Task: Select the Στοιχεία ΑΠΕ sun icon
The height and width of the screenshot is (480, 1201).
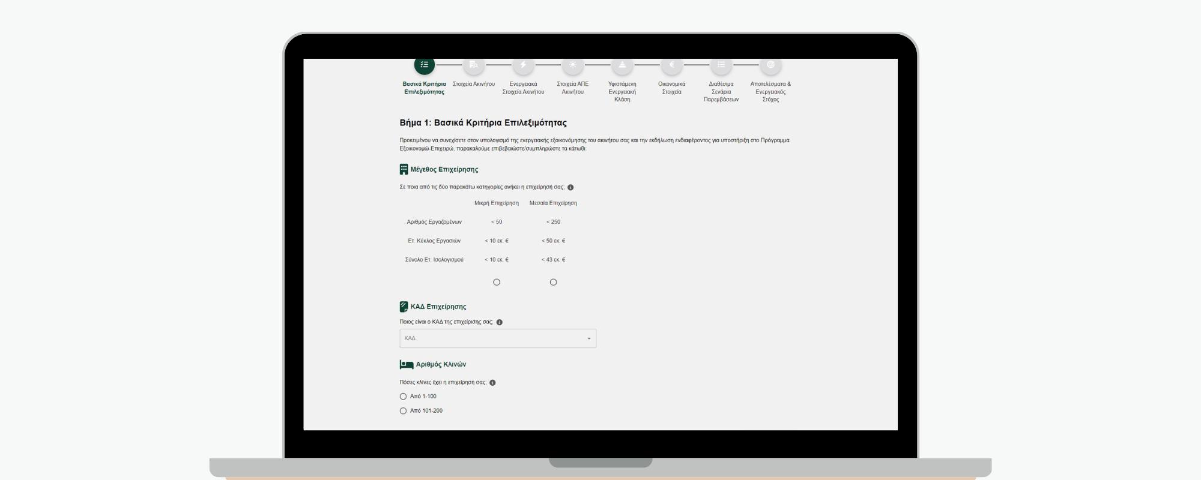Action: (x=572, y=65)
